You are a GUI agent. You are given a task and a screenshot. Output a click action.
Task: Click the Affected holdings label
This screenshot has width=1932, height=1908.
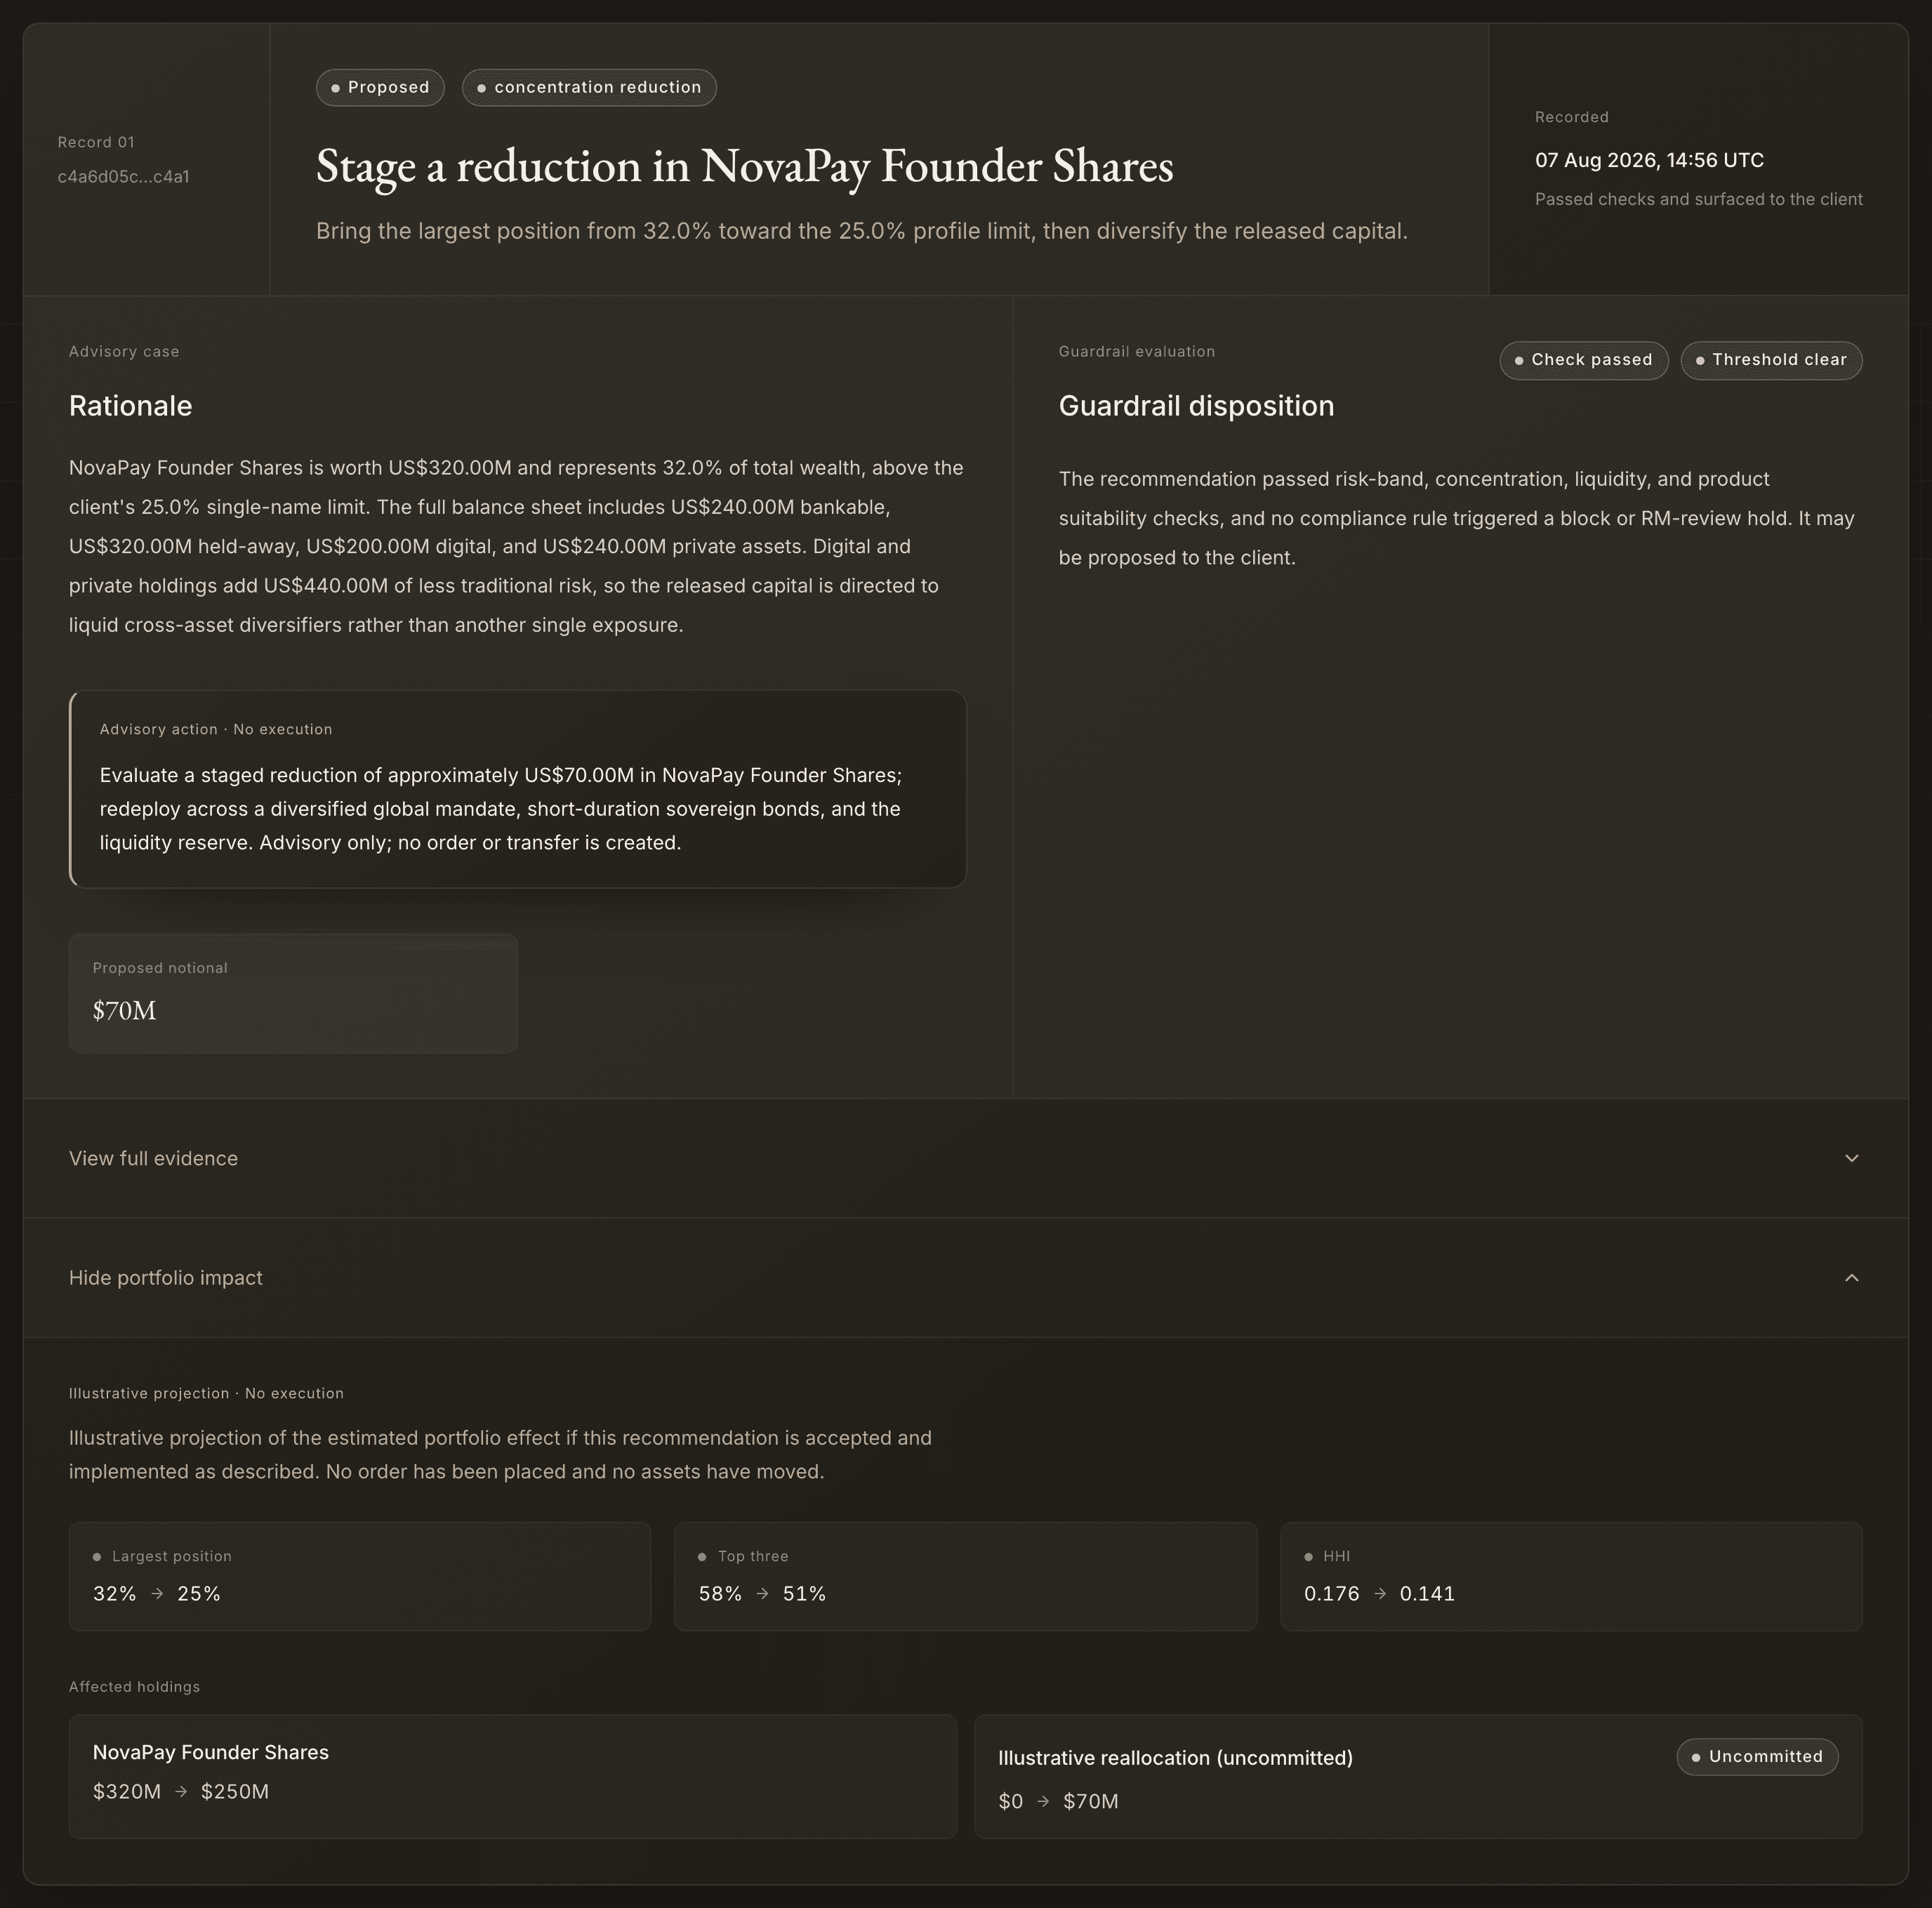coord(134,1687)
